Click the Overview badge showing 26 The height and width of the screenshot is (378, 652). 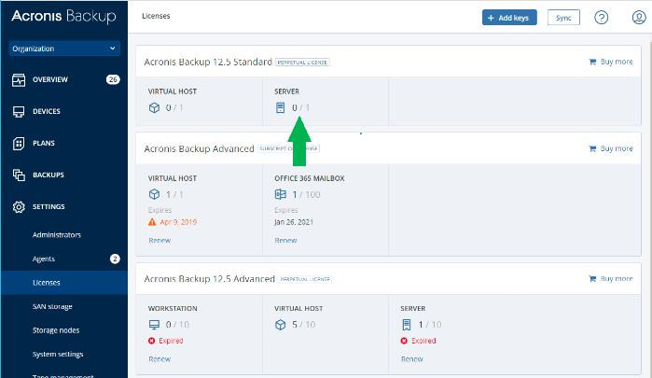(x=113, y=79)
